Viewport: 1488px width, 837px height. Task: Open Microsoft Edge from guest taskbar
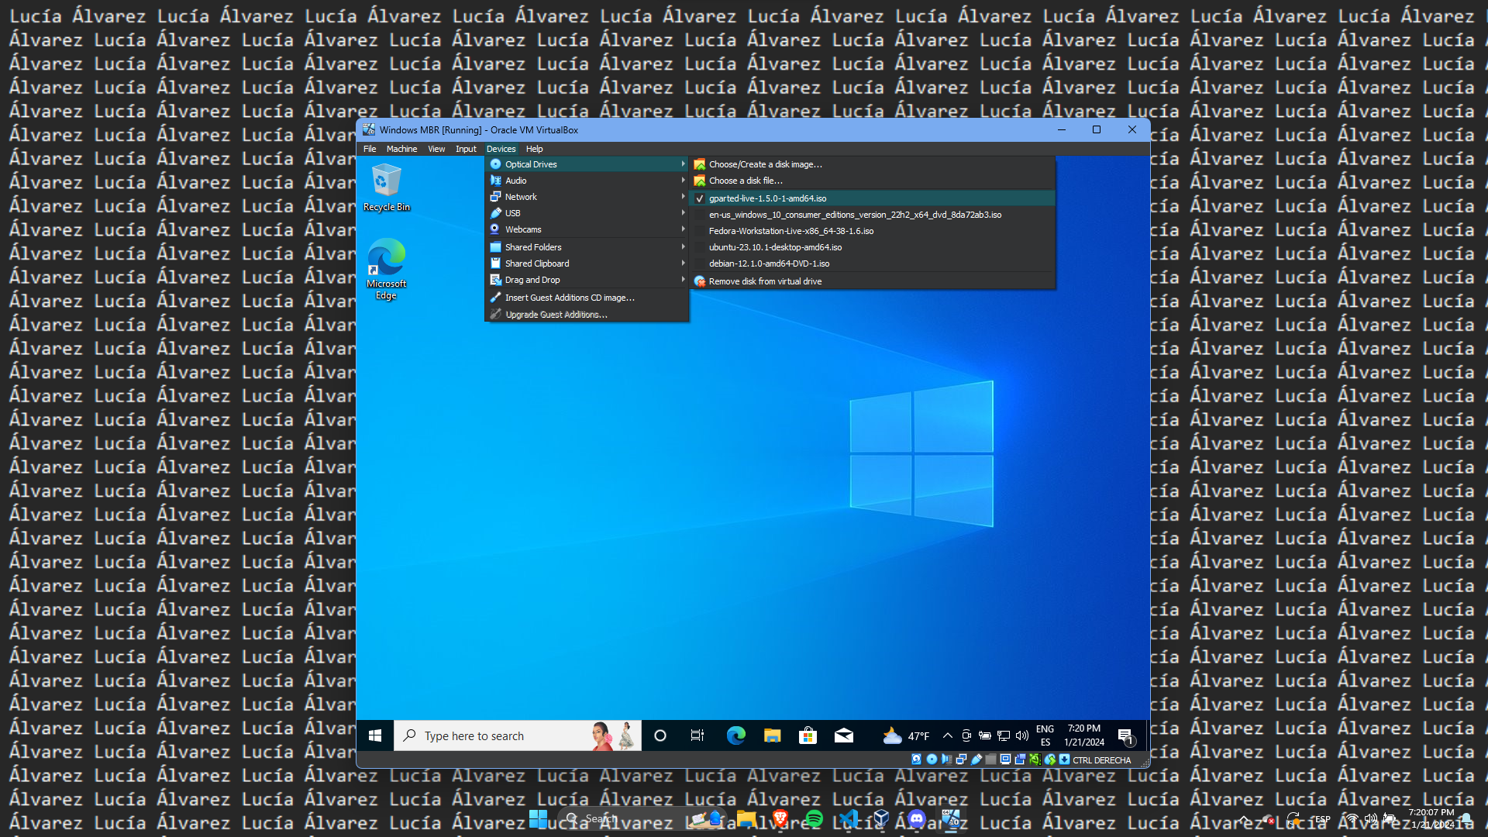point(735,735)
